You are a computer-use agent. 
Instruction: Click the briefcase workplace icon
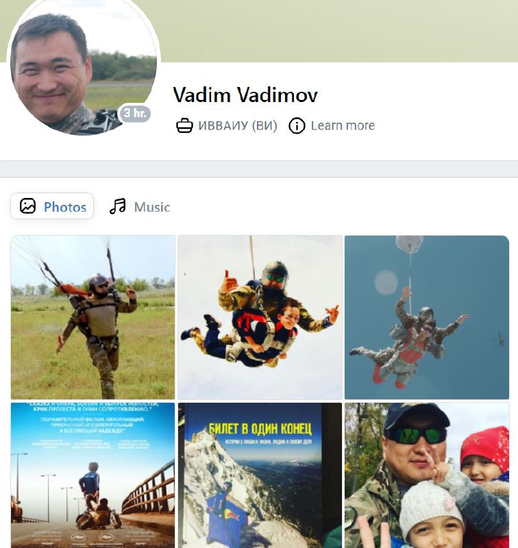pyautogui.click(x=184, y=125)
